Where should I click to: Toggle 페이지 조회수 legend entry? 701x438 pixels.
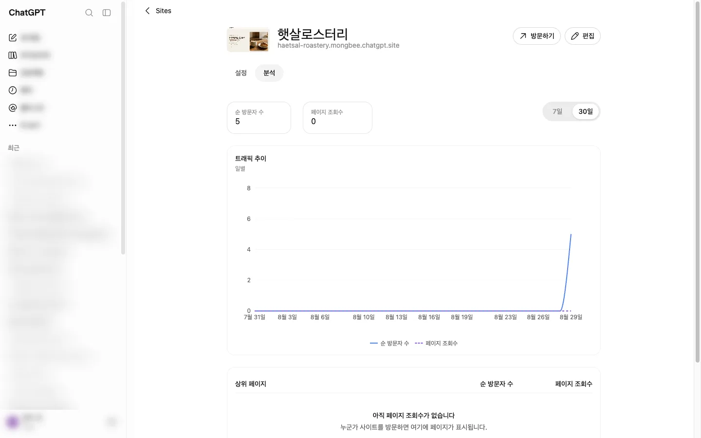tap(436, 343)
